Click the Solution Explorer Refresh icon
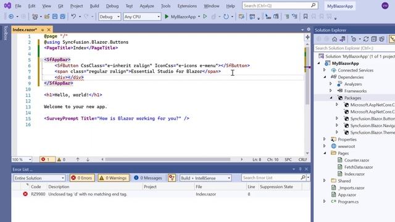 [x=366, y=39]
